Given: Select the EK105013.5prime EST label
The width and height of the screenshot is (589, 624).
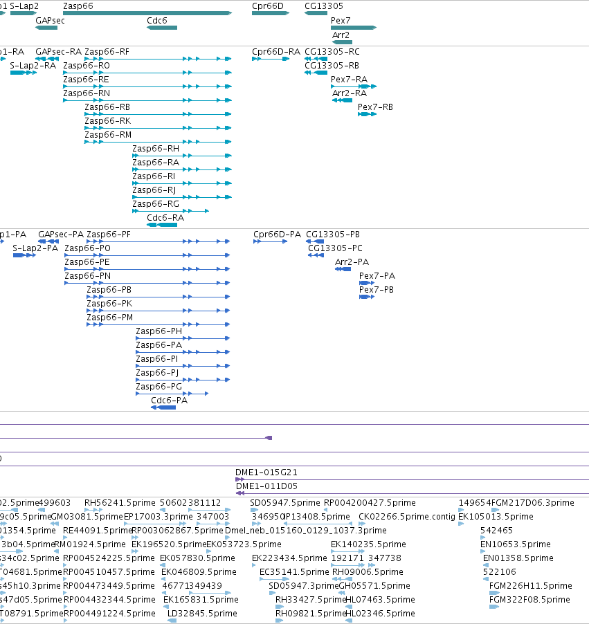Looking at the screenshot, I should click(x=496, y=517).
